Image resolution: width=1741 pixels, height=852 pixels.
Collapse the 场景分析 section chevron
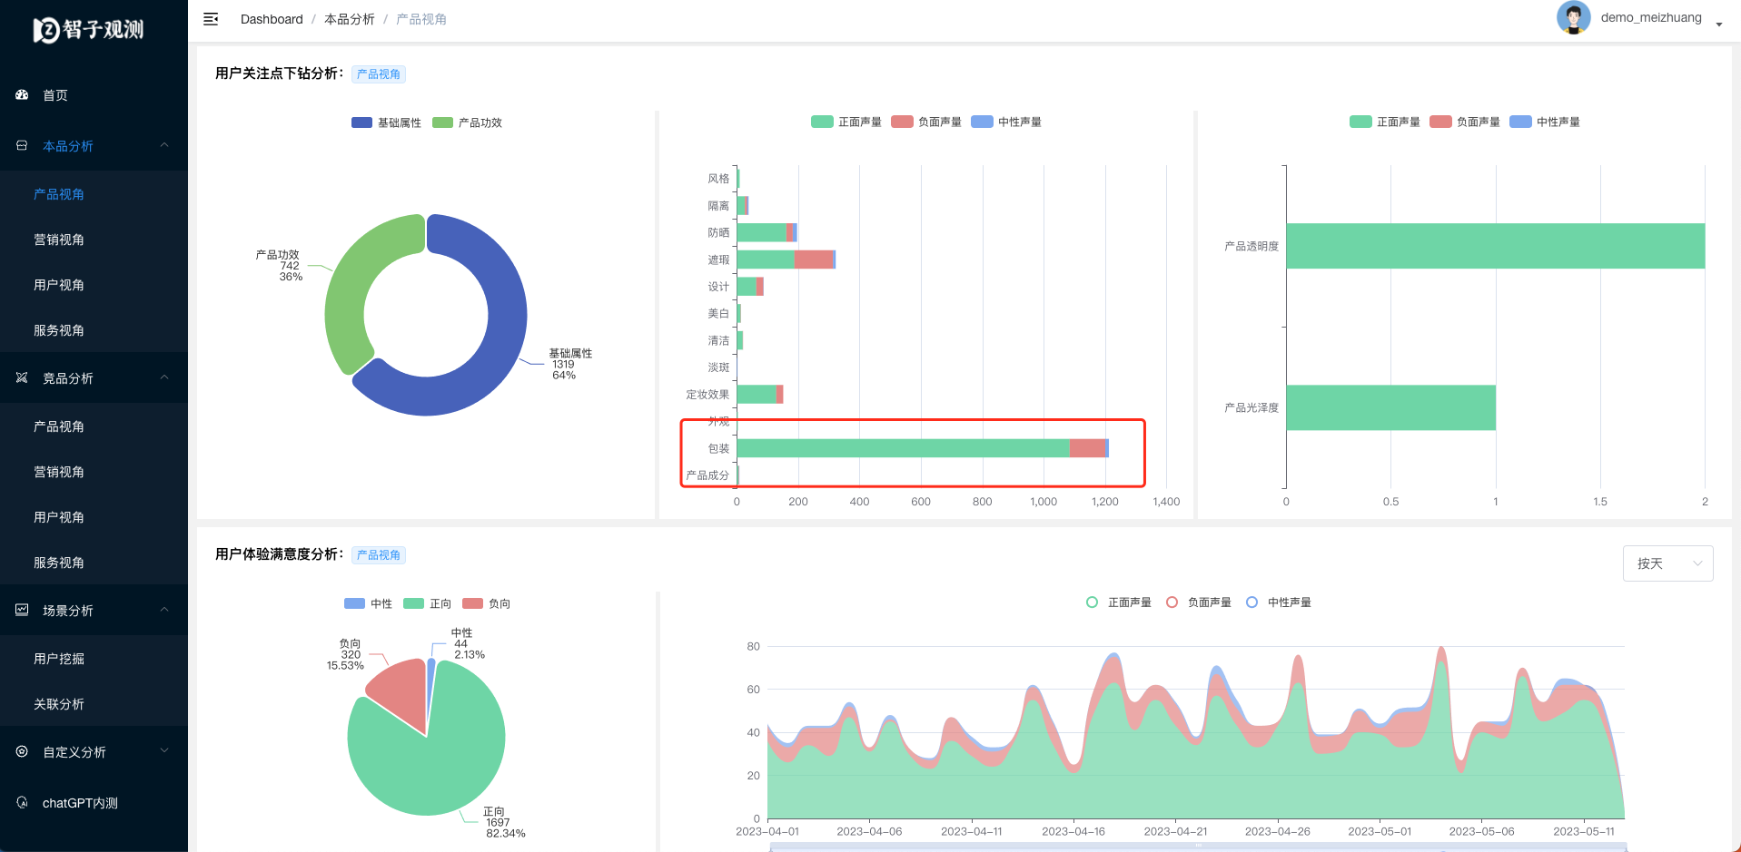pos(164,610)
